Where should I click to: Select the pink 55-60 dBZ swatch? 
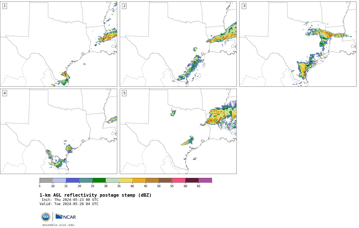click(179, 180)
